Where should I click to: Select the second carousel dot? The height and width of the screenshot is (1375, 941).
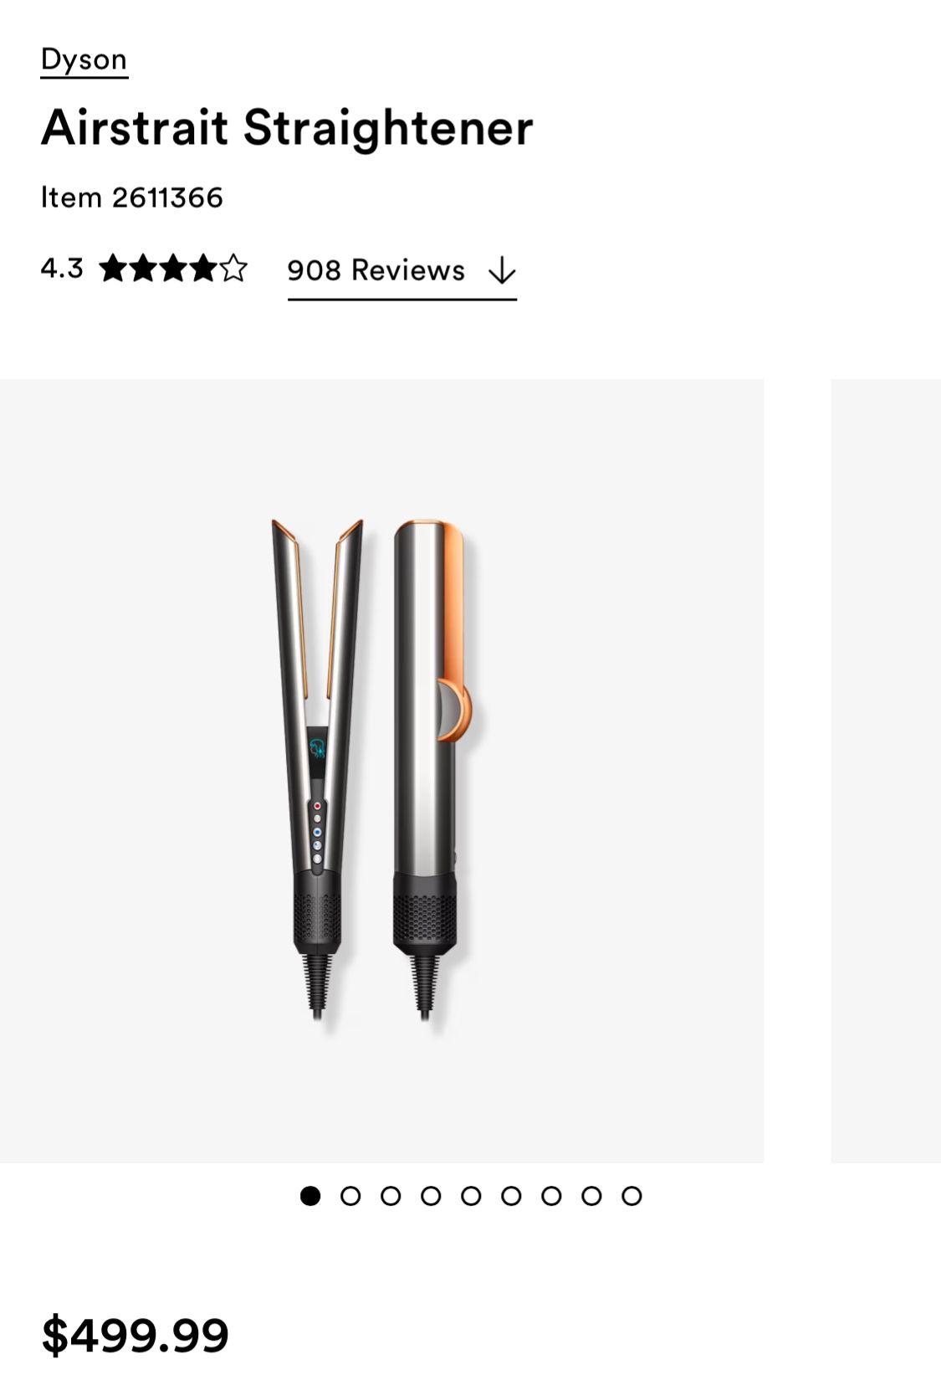[350, 1196]
